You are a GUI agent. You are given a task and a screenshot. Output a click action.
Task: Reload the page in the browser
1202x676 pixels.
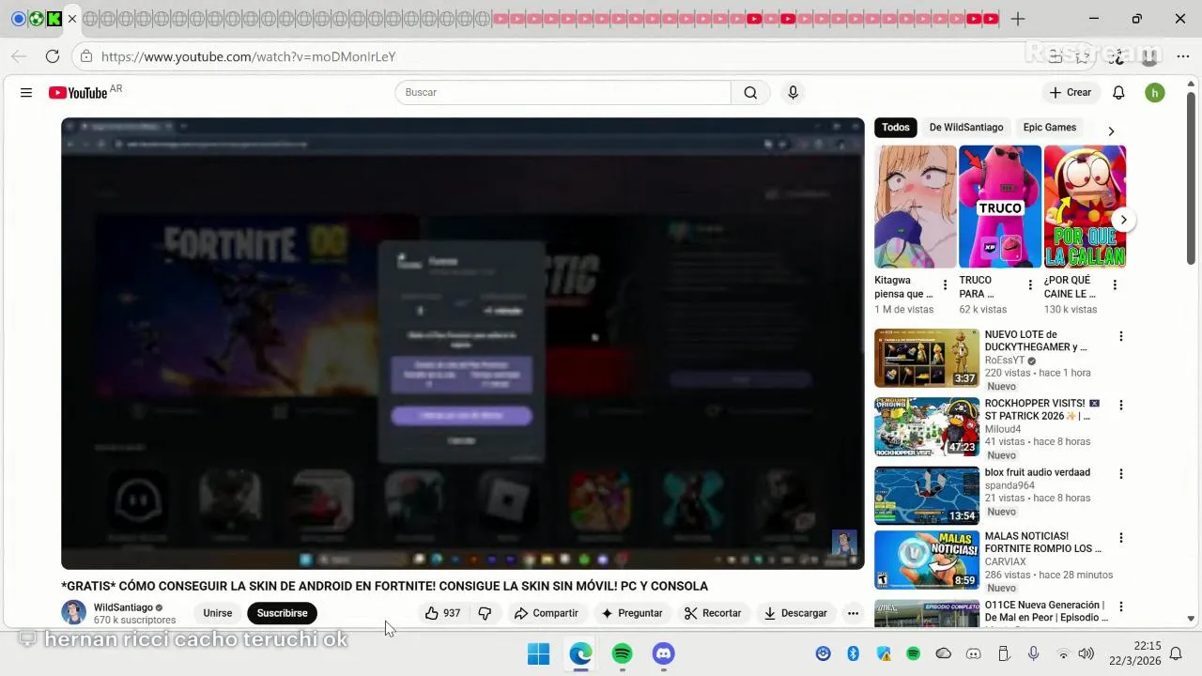click(x=53, y=56)
